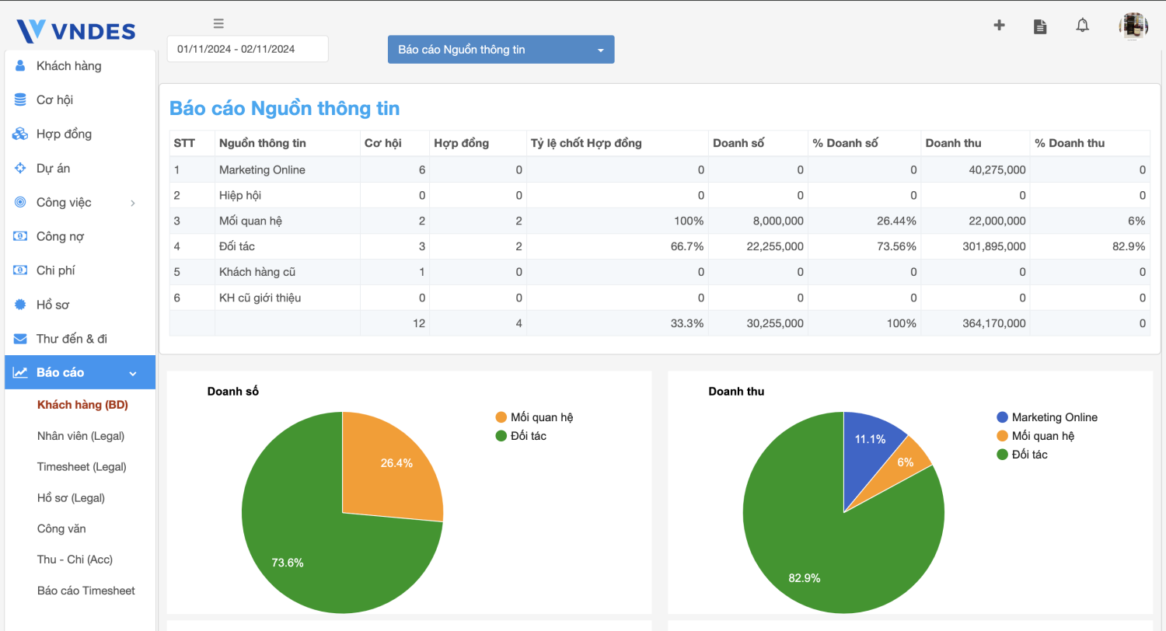Click the Hợp đồng cubes icon
The width and height of the screenshot is (1166, 631).
[x=20, y=134]
